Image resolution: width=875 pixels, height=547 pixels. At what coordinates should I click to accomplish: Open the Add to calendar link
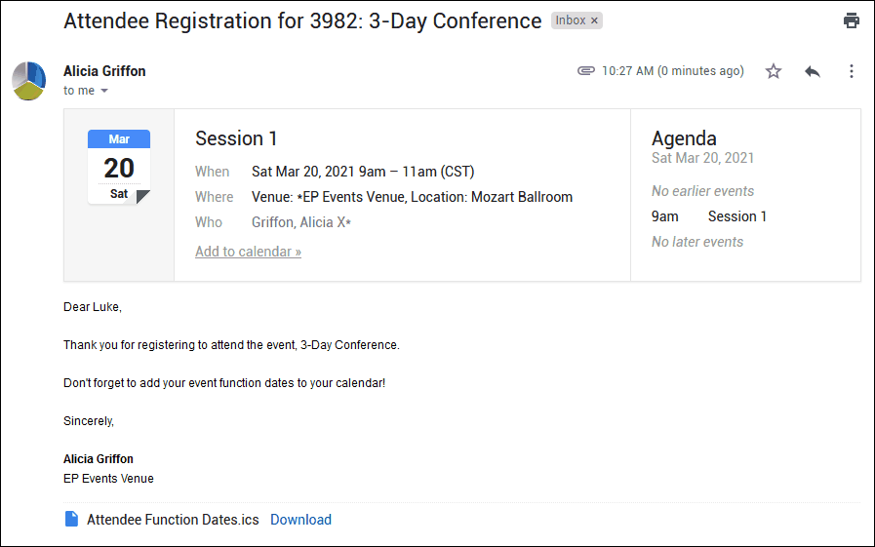[x=248, y=252]
